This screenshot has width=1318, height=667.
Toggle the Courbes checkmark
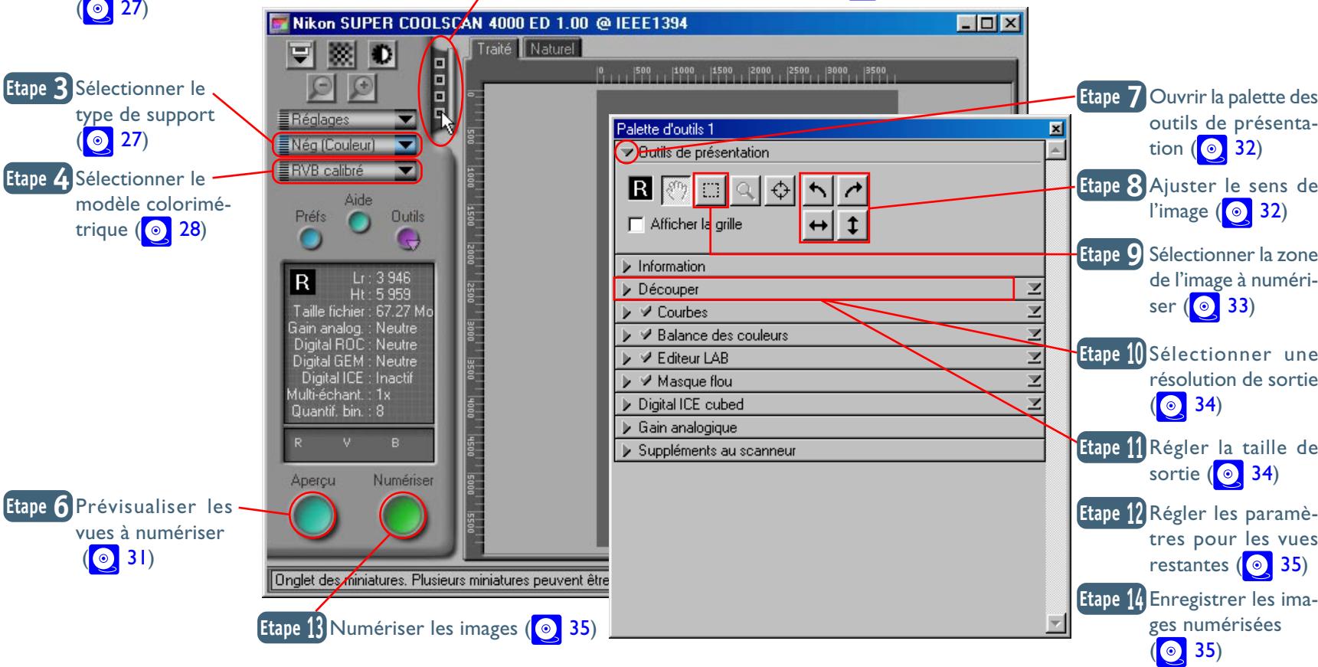point(645,312)
